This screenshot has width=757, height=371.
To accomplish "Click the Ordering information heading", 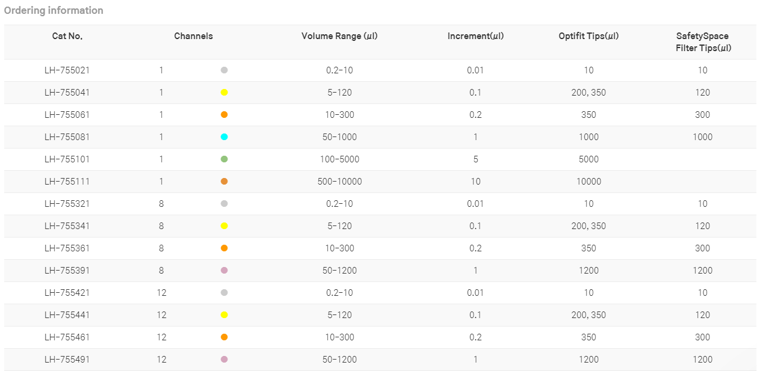I will pyautogui.click(x=54, y=11).
